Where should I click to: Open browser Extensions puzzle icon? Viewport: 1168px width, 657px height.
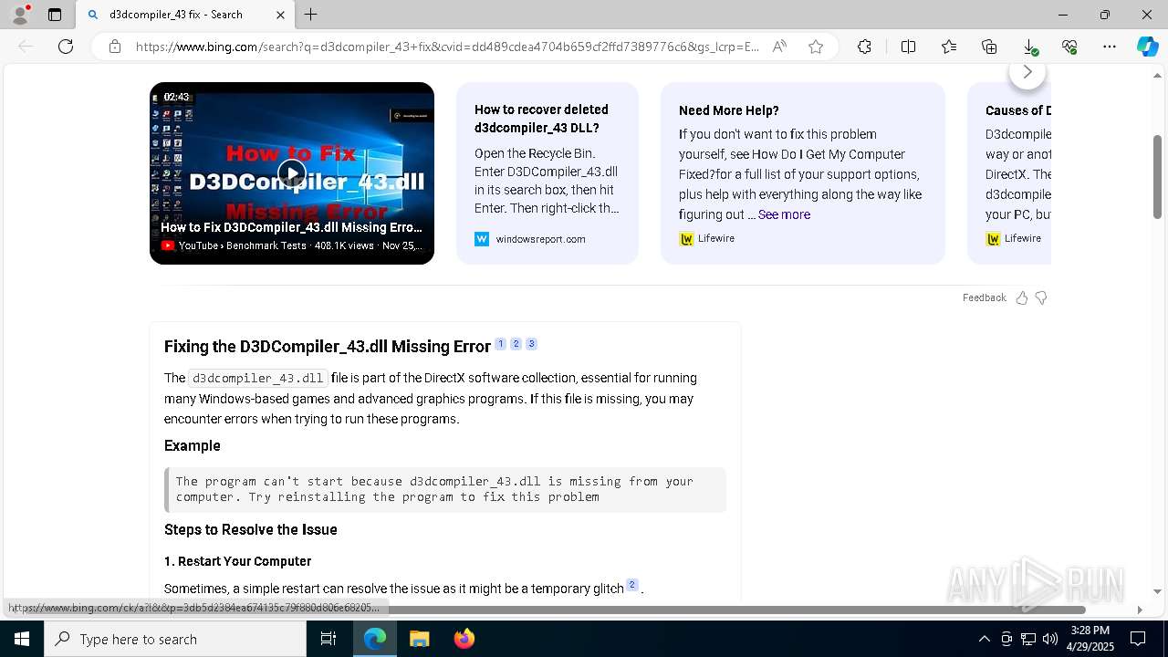864,47
